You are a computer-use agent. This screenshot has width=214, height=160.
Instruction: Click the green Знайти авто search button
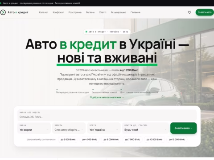tap(184, 128)
